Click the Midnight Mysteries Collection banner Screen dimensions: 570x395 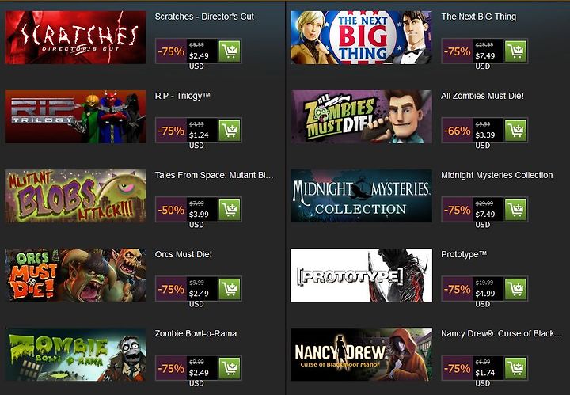point(361,196)
